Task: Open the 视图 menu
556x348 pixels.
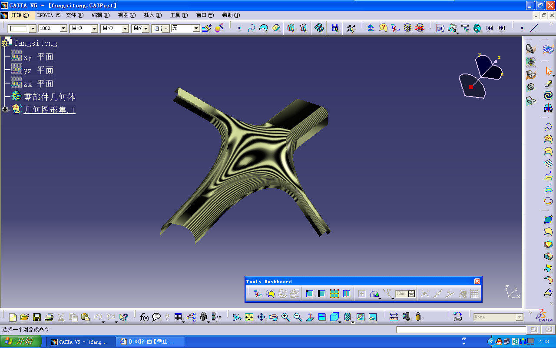Action: [x=127, y=15]
